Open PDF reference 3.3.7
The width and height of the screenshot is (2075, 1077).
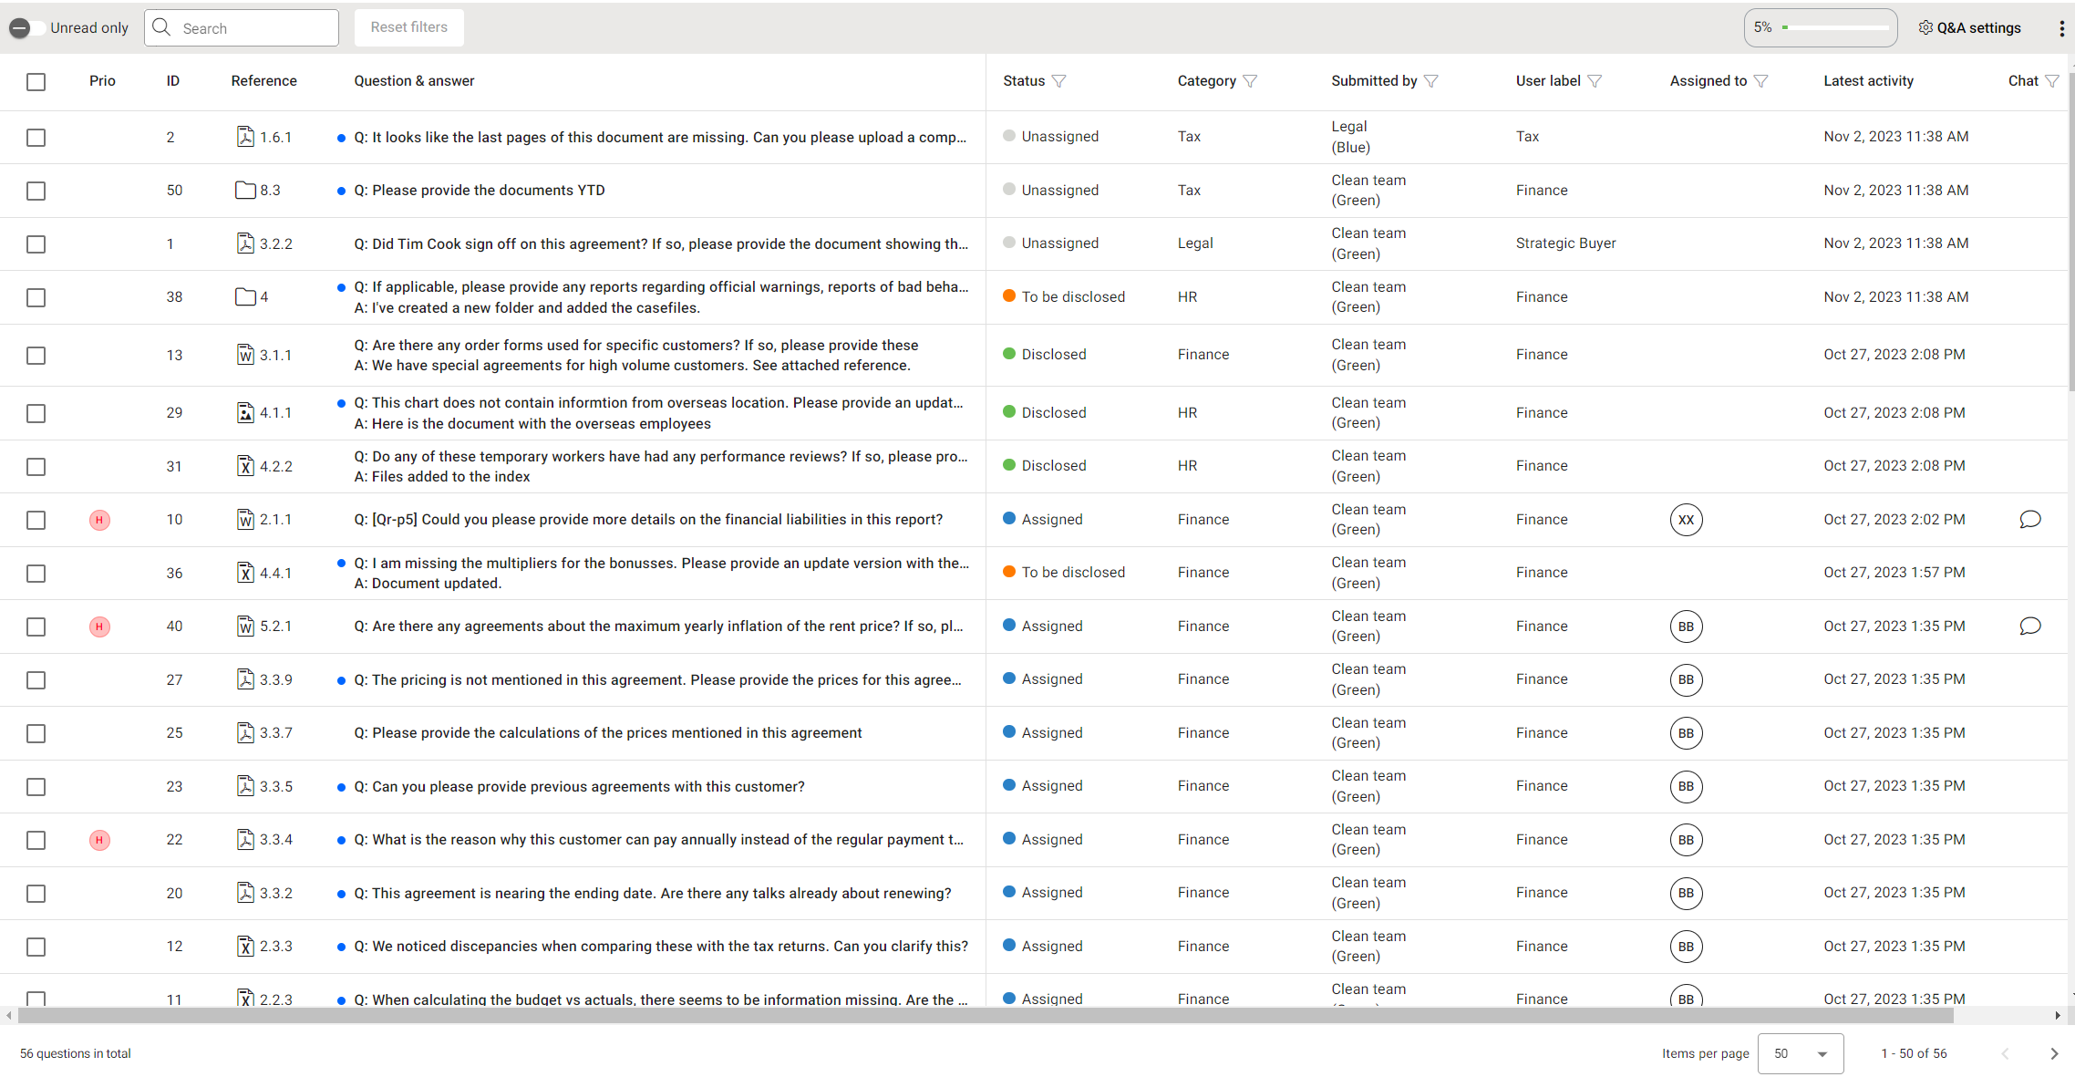(x=263, y=733)
